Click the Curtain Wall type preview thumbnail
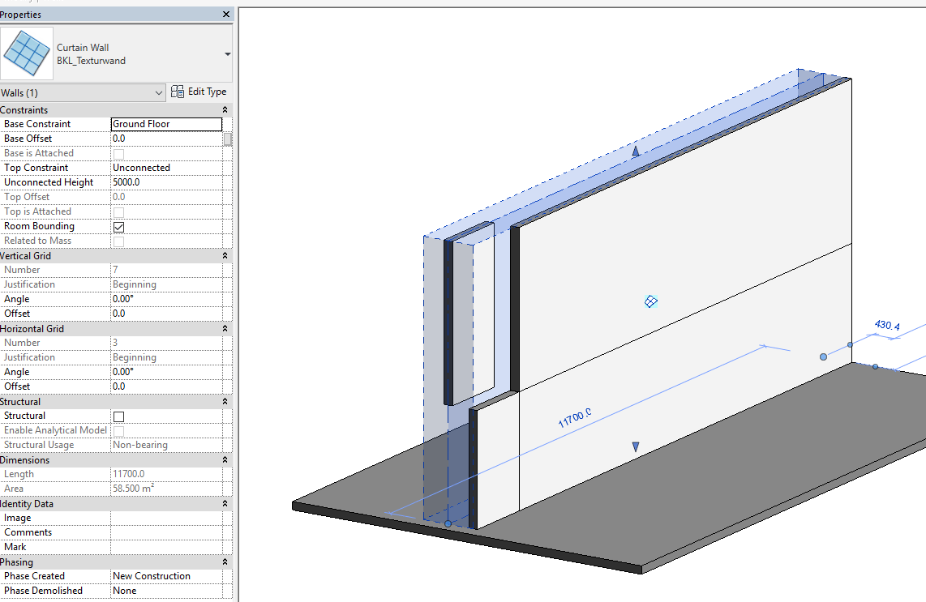The width and height of the screenshot is (926, 602). pos(27,53)
